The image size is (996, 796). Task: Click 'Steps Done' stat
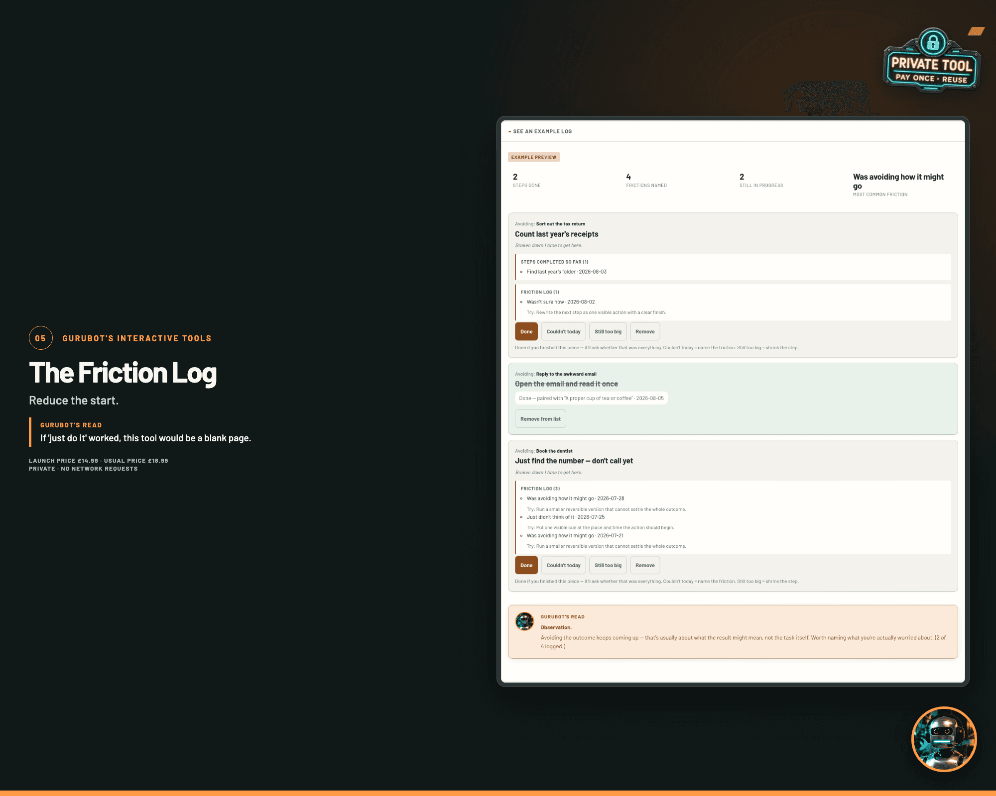tap(526, 181)
